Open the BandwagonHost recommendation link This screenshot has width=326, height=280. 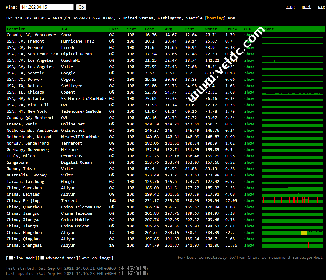click(307, 258)
